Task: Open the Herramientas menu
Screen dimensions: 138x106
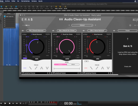Action: pos(25,1)
